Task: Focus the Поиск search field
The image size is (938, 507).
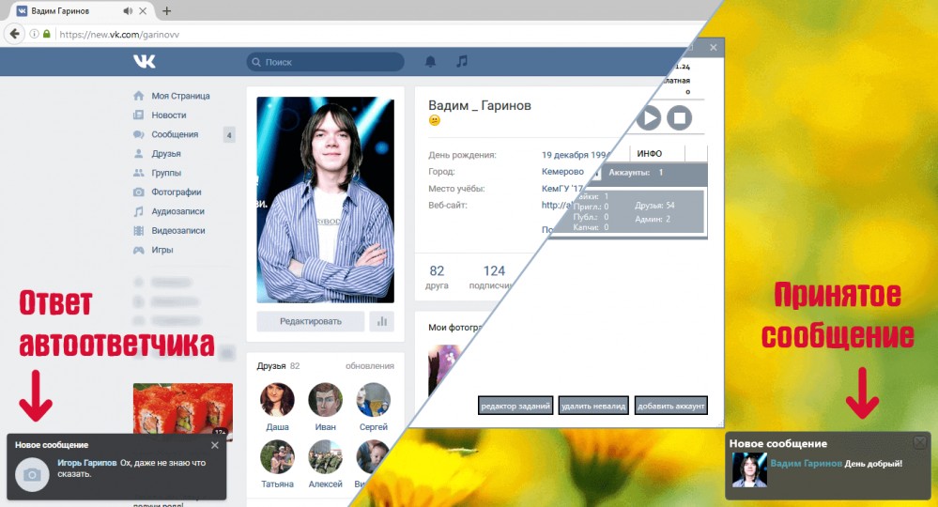Action: click(x=325, y=62)
